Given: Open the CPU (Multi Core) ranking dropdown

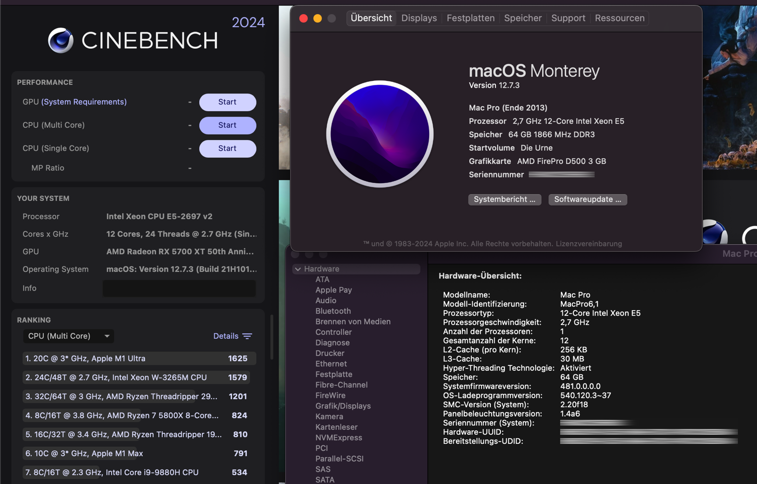Looking at the screenshot, I should pyautogui.click(x=68, y=336).
